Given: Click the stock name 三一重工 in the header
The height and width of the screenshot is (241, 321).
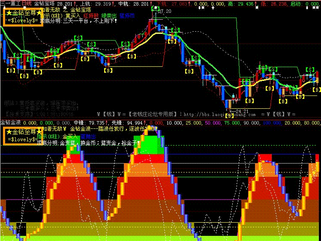Looking at the screenshot, I should tap(11, 3).
